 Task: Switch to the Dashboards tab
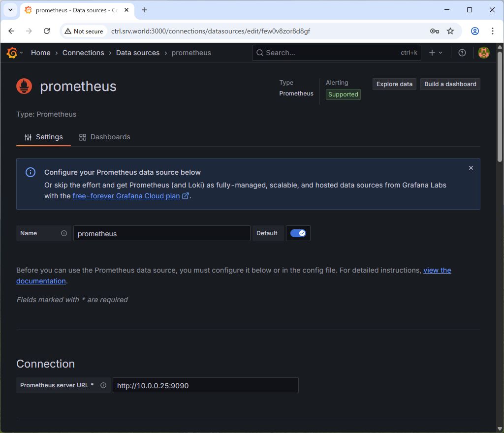pos(105,137)
